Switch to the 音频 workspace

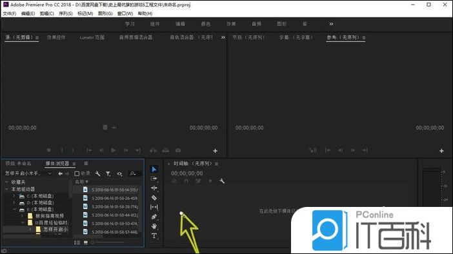pos(257,24)
